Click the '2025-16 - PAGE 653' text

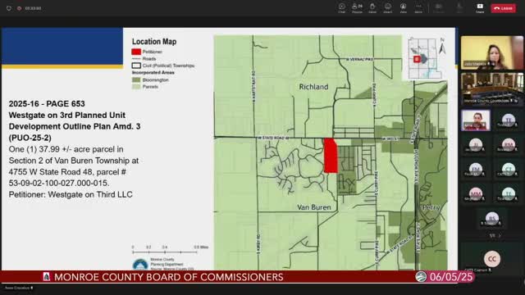pyautogui.click(x=47, y=104)
